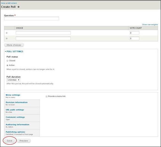Focus the first row Vote count field

[x=134, y=33]
